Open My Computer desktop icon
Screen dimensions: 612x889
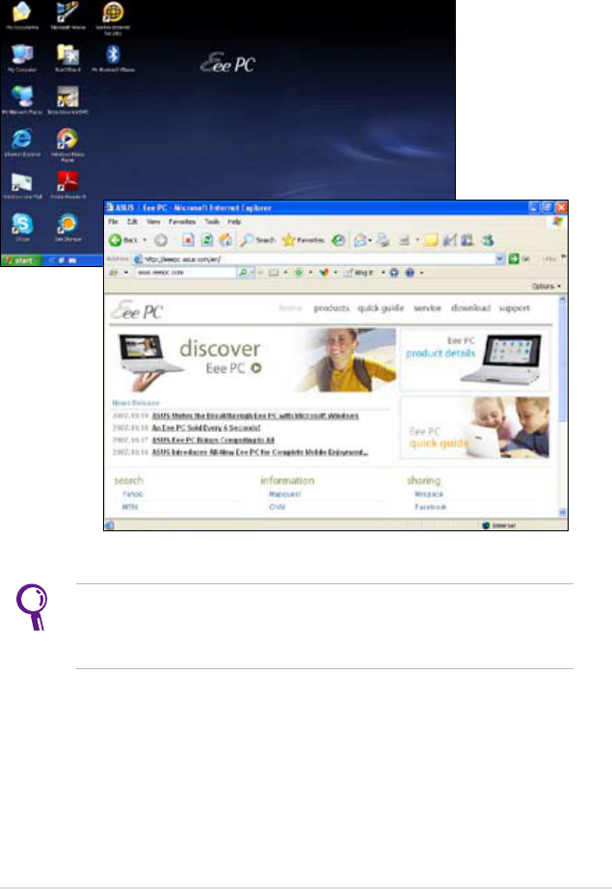tap(22, 59)
